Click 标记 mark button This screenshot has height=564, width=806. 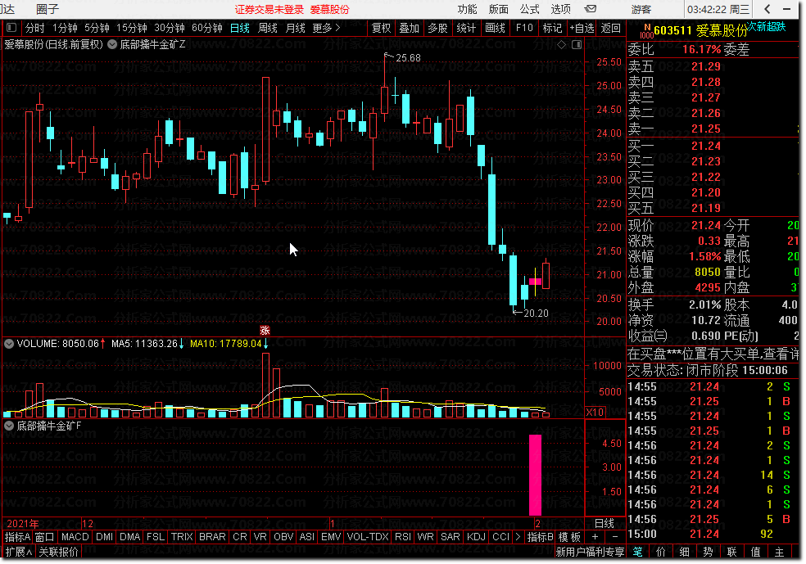552,28
